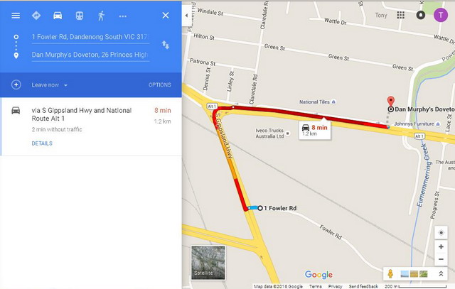Swap start and destination locations

(x=166, y=45)
